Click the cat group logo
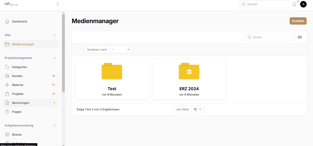 (11, 4)
